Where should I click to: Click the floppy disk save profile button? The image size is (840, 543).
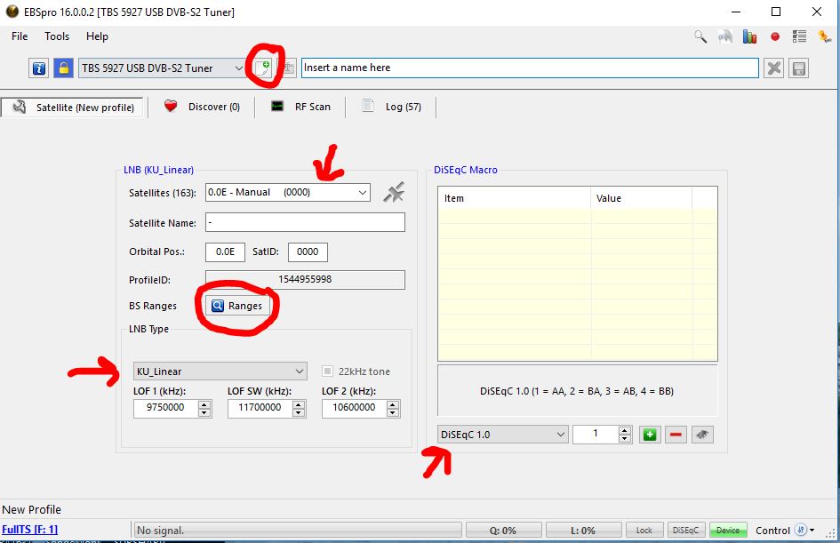click(x=799, y=68)
